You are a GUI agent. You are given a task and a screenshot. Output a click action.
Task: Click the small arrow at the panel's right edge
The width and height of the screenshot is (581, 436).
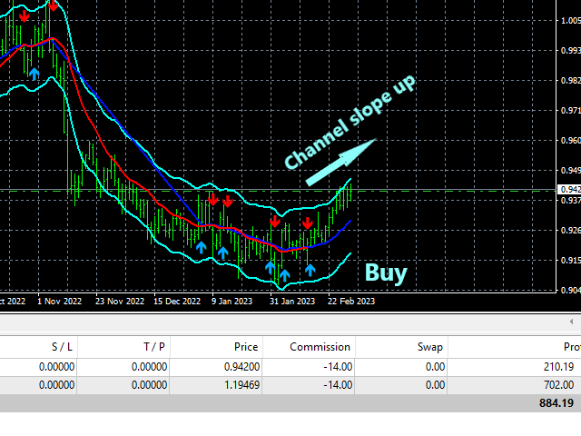573,322
